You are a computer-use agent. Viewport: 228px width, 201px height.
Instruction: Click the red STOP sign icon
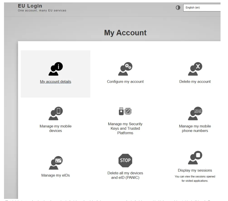click(125, 160)
